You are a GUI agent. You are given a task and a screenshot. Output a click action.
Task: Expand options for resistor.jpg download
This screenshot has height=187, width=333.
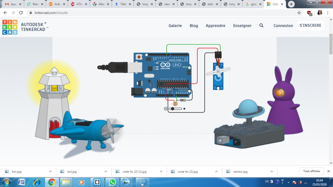pos(272,172)
